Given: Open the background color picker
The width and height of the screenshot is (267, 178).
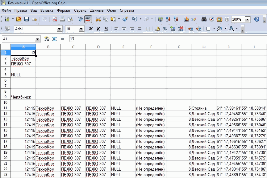Looking at the screenshot, I should point(220,29).
